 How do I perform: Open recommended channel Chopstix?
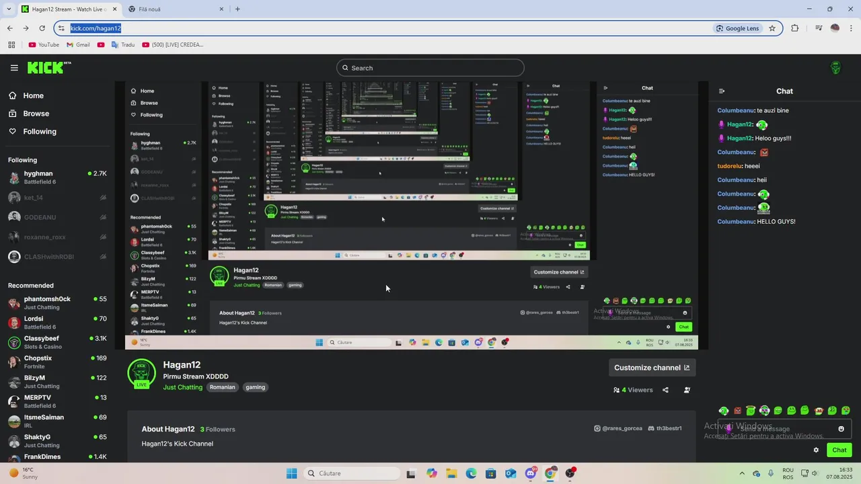57,362
